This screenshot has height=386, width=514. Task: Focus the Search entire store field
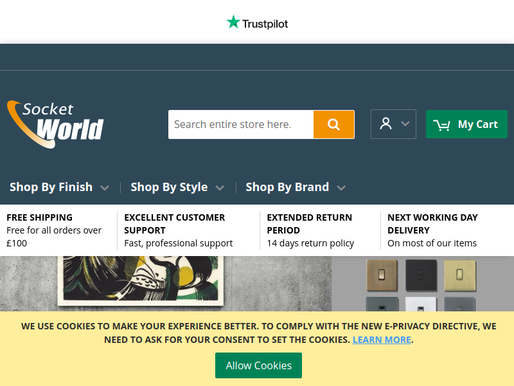pos(241,124)
